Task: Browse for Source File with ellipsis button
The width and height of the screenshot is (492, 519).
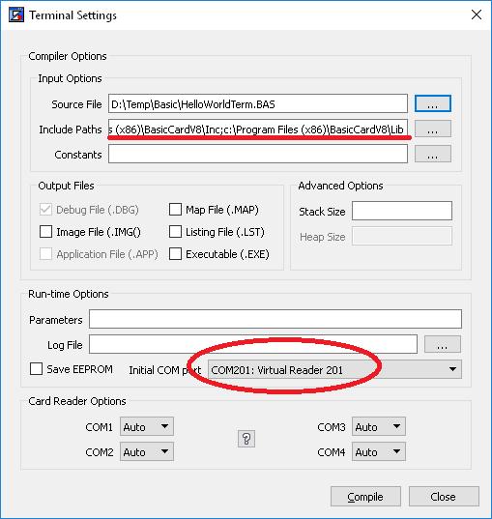Action: [x=433, y=103]
